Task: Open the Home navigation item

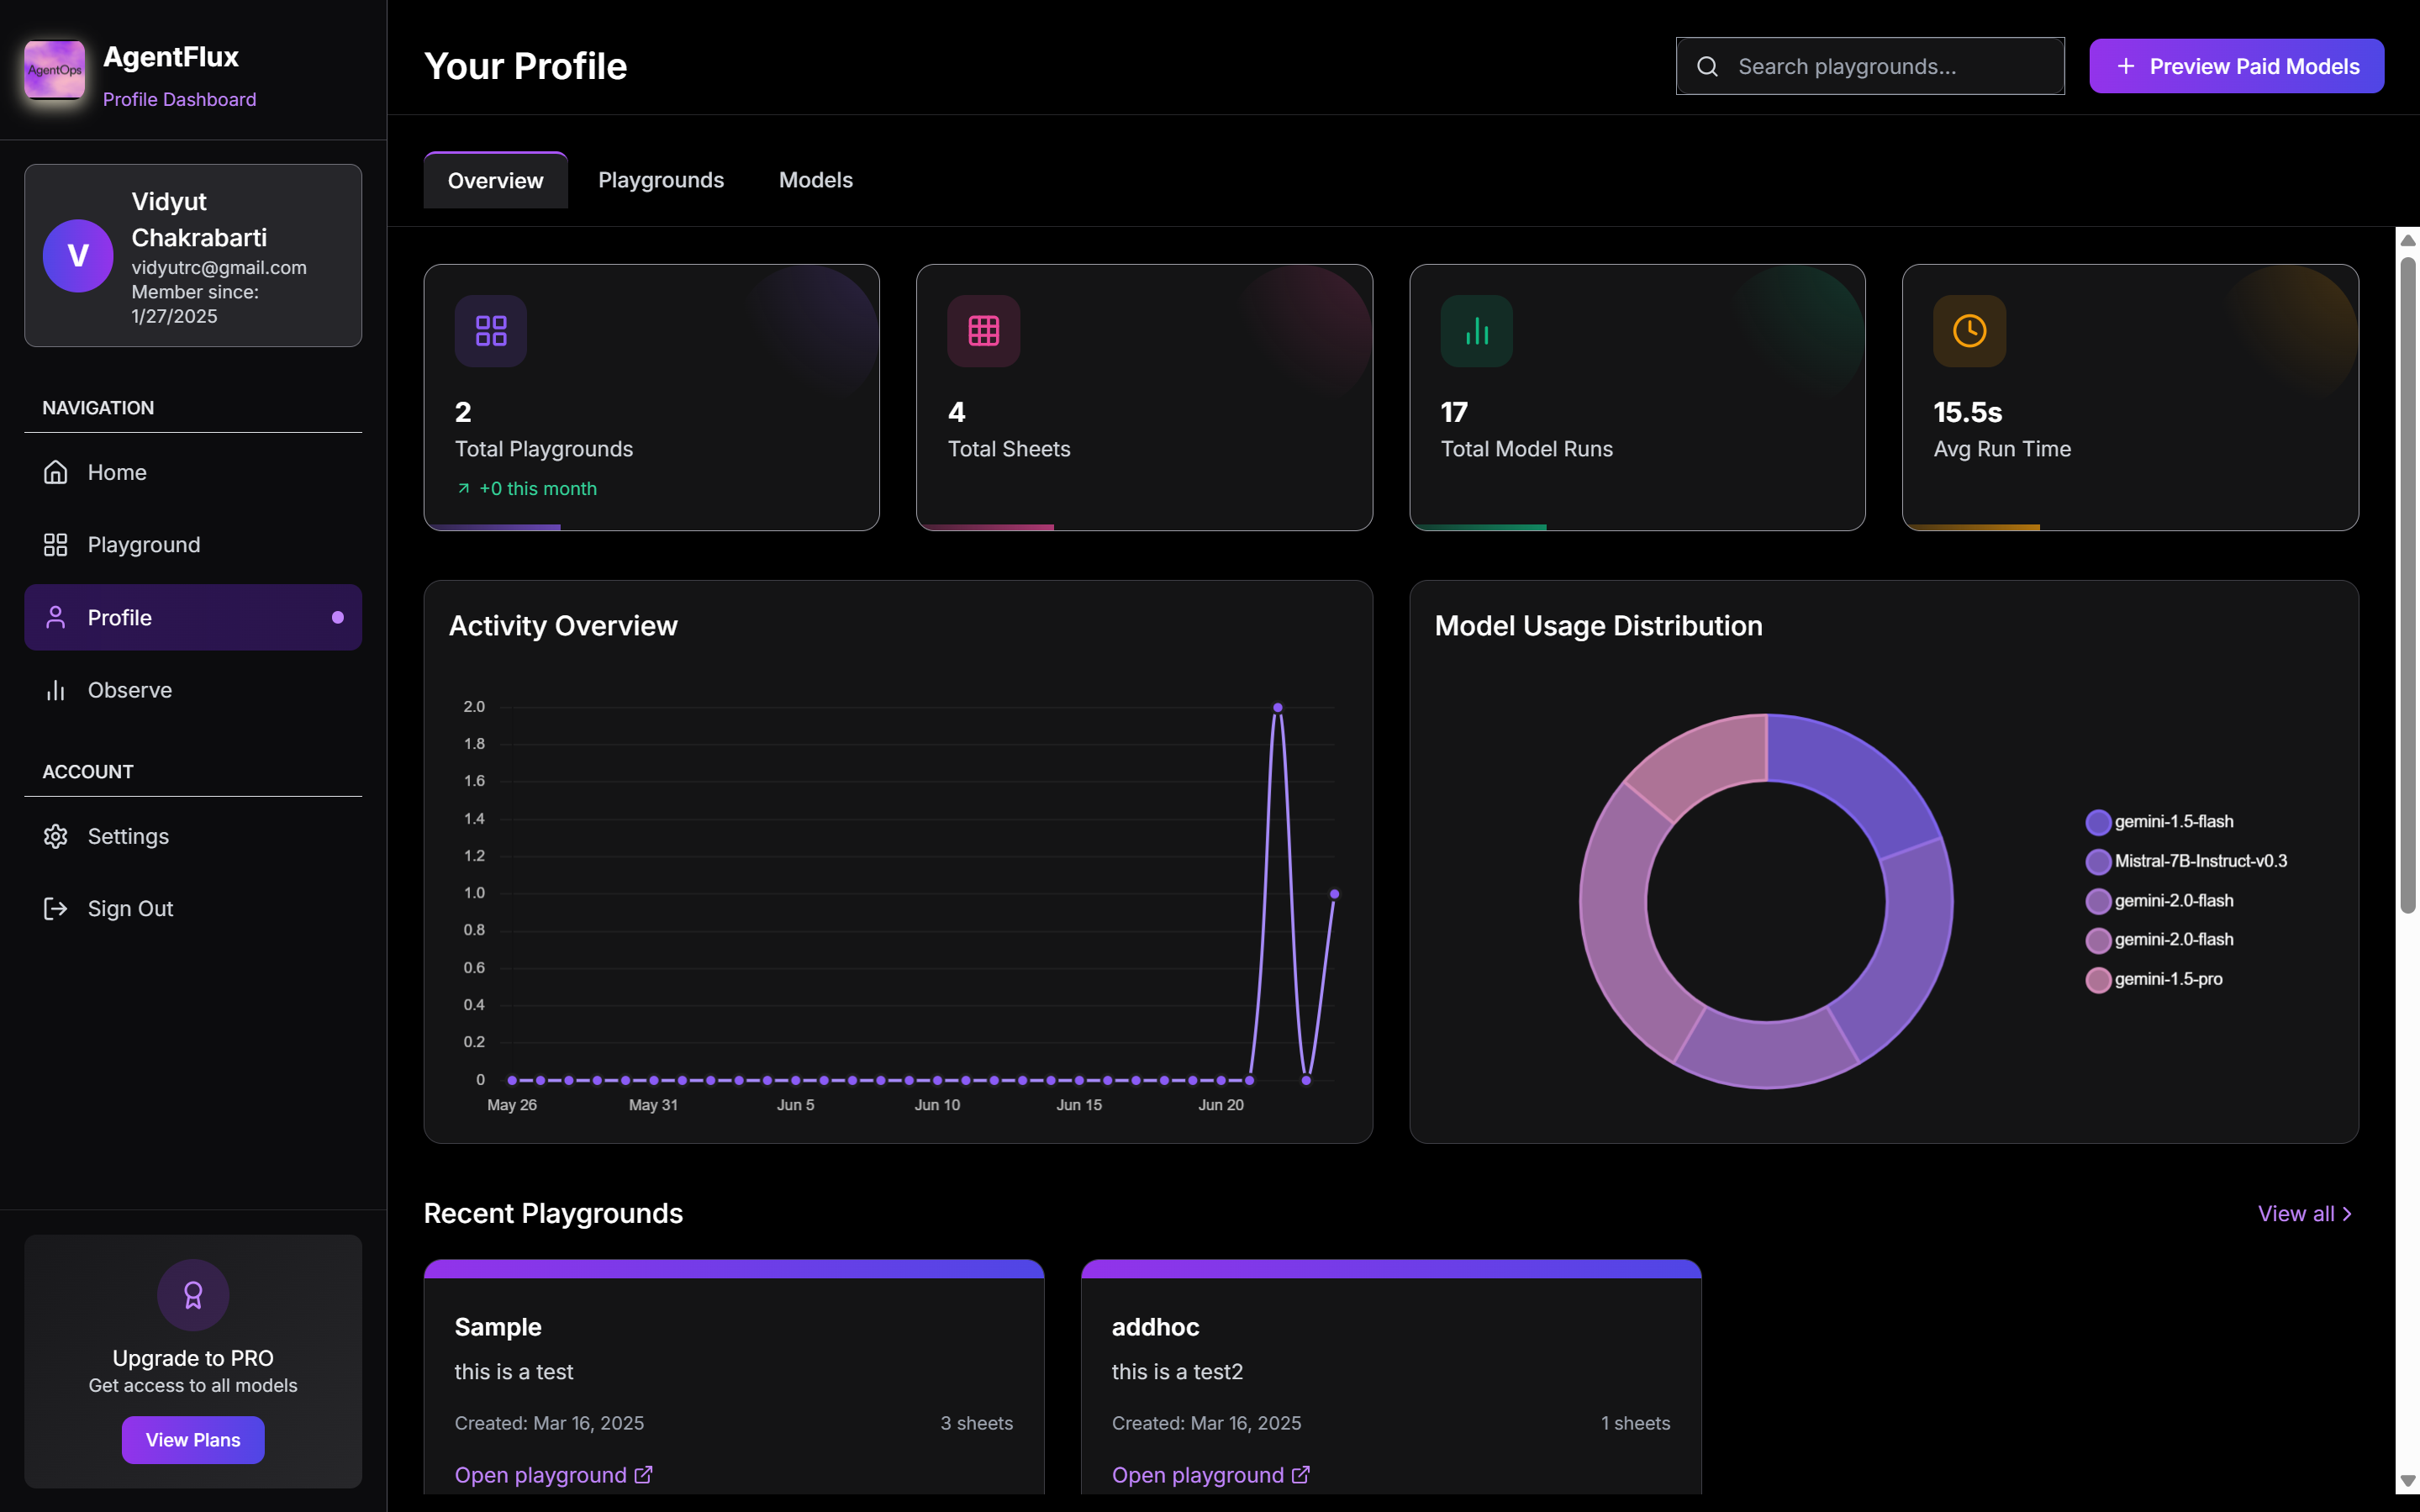Action: 117,472
